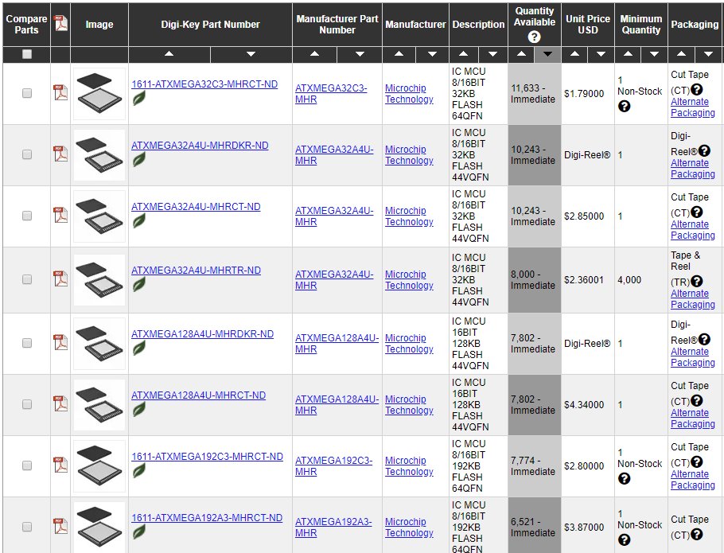Click RoHS leaf icon under ATXMEGA32A4U-MHRTR-ND
The image size is (724, 553).
pyautogui.click(x=139, y=285)
